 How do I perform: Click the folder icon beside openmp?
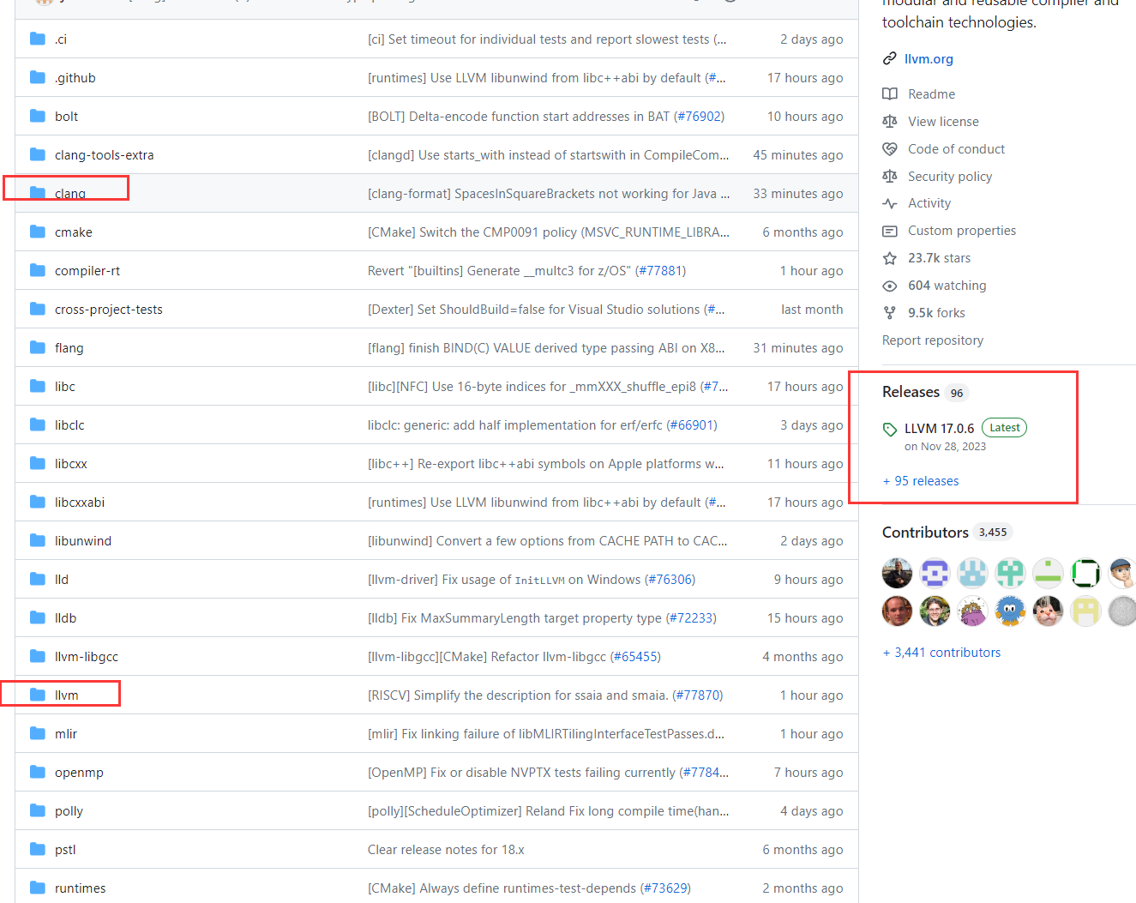click(x=38, y=772)
